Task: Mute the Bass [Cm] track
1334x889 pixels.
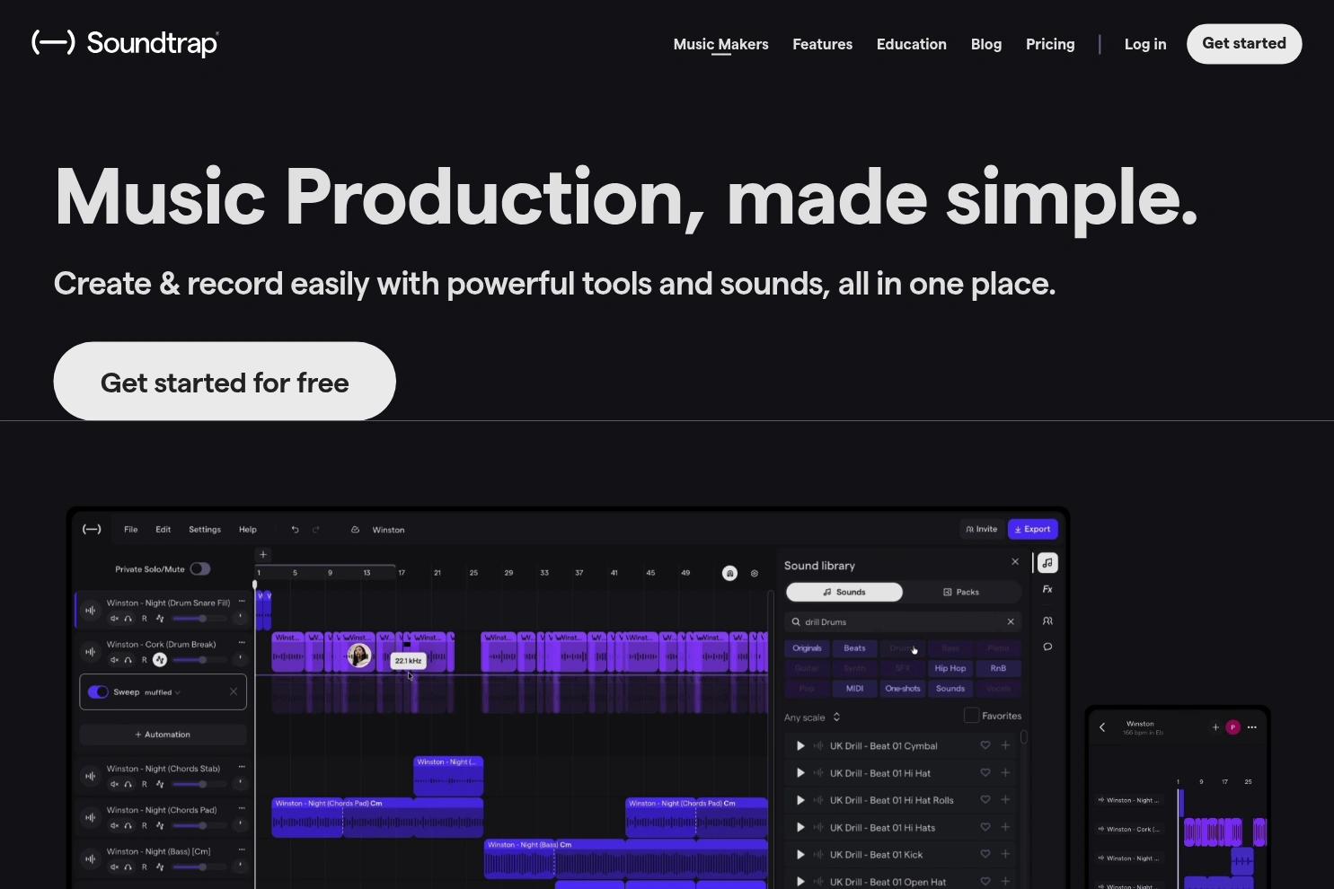Action: [114, 867]
